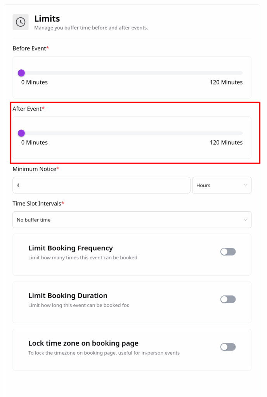Click the After Event purple slider handle
Image resolution: width=267 pixels, height=397 pixels.
tap(21, 133)
